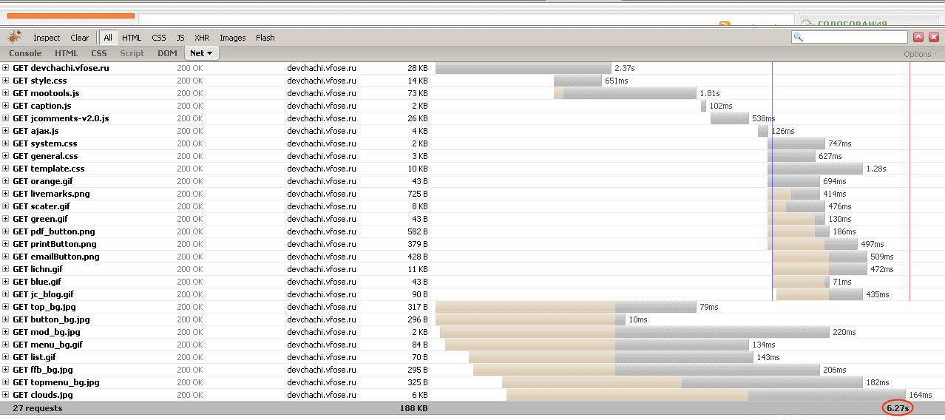
Task: Click the RSS feed icon on the page
Action: tap(725, 25)
